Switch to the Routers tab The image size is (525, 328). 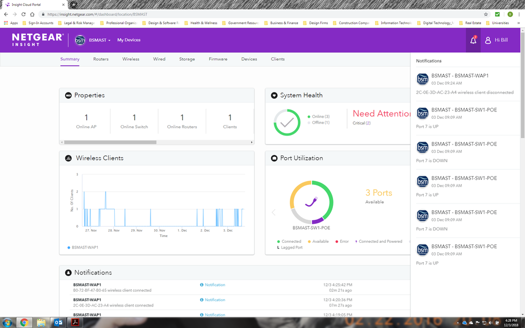(x=101, y=59)
